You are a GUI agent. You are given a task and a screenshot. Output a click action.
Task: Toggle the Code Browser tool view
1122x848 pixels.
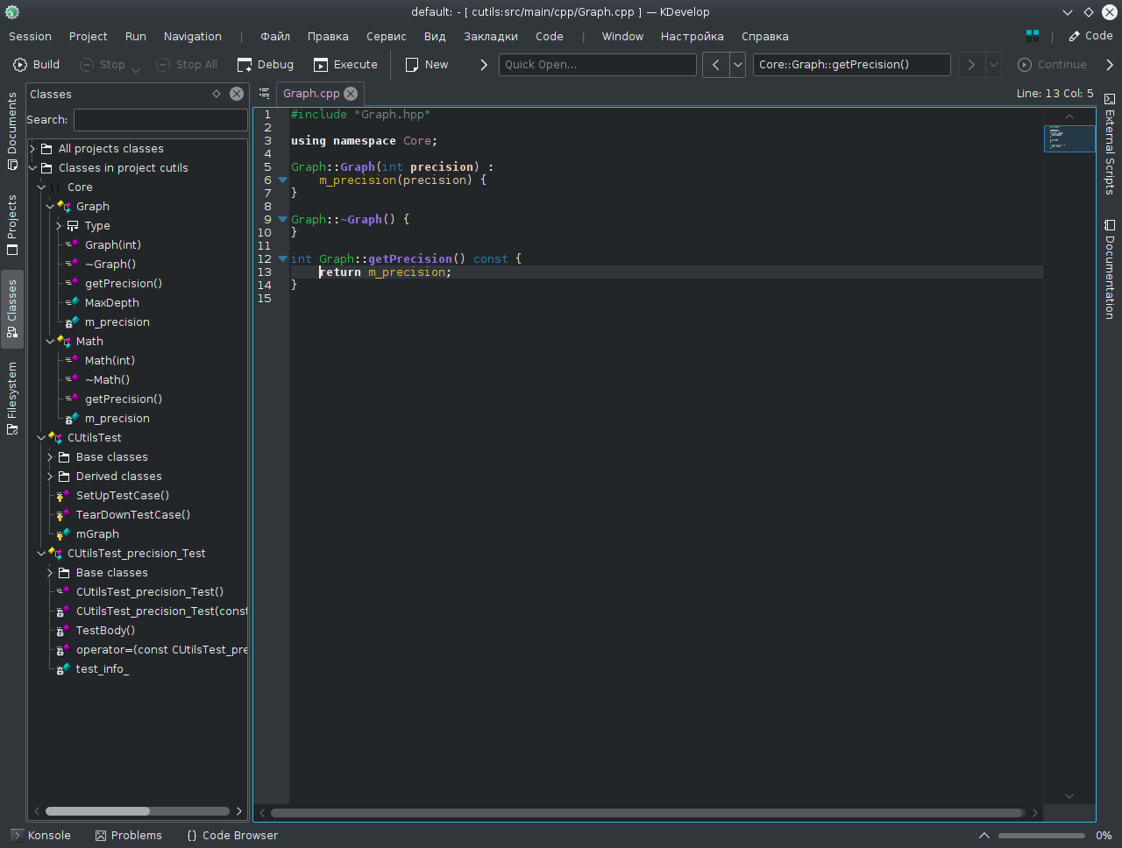click(x=232, y=836)
